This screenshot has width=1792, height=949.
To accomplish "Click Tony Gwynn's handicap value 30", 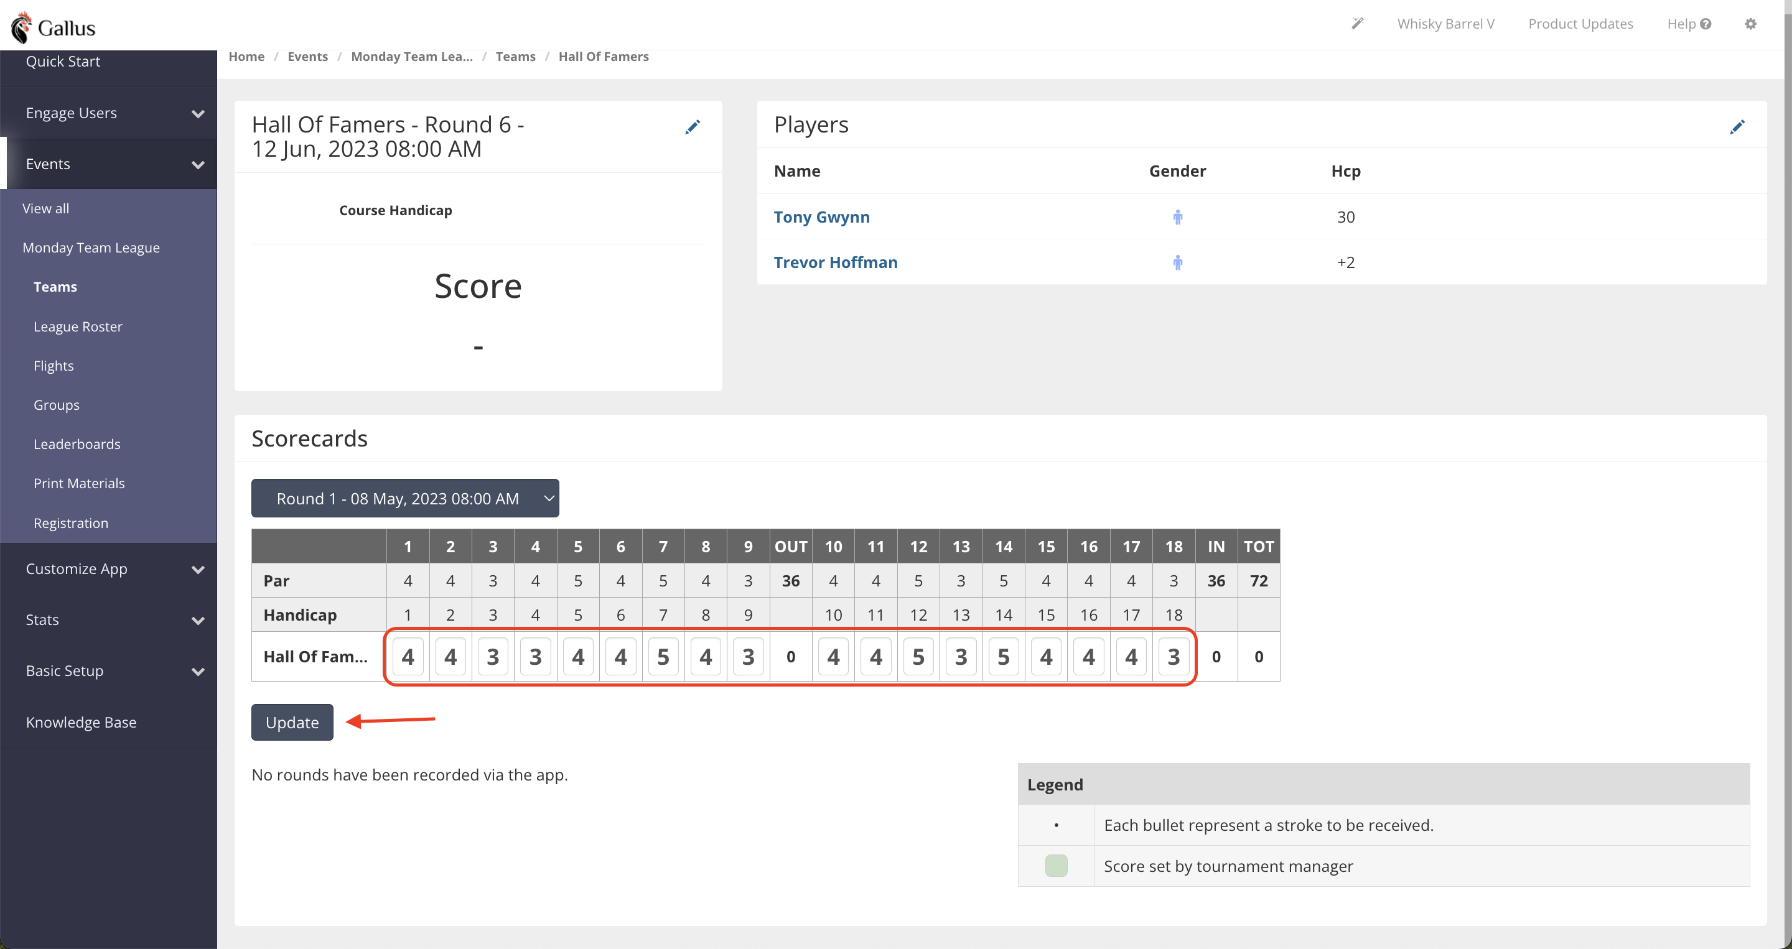I will (1345, 217).
